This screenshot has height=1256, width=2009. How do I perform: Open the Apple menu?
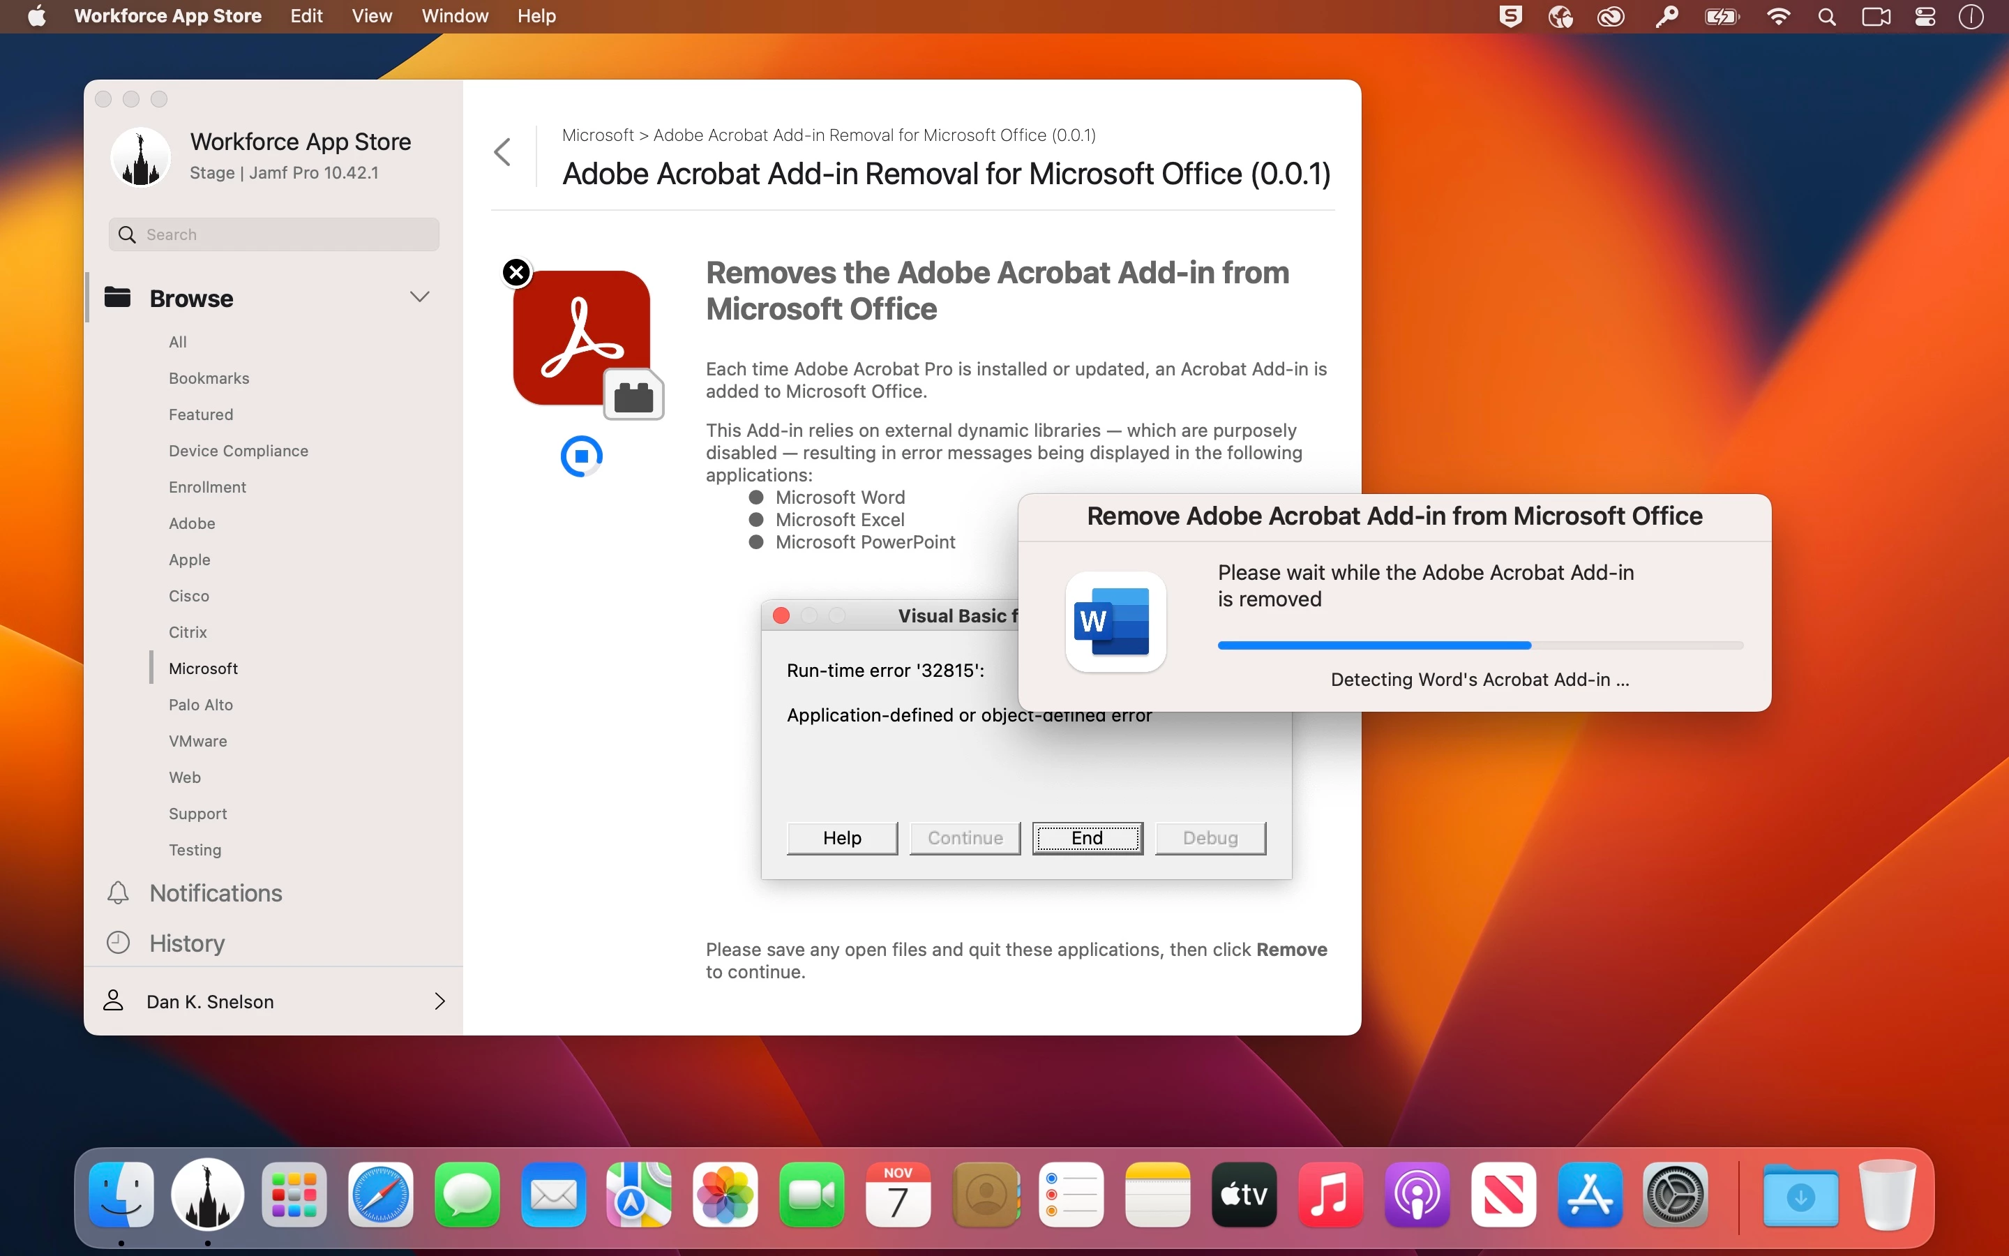point(36,17)
